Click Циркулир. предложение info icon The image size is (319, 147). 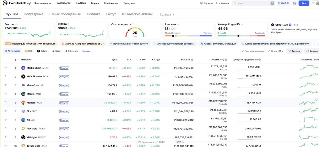pyautogui.click(x=260, y=60)
